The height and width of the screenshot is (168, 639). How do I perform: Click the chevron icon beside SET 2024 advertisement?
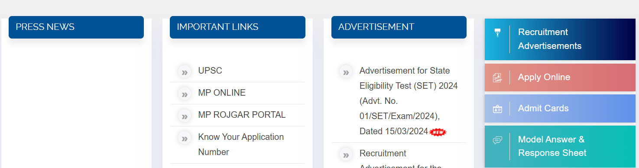click(x=346, y=71)
